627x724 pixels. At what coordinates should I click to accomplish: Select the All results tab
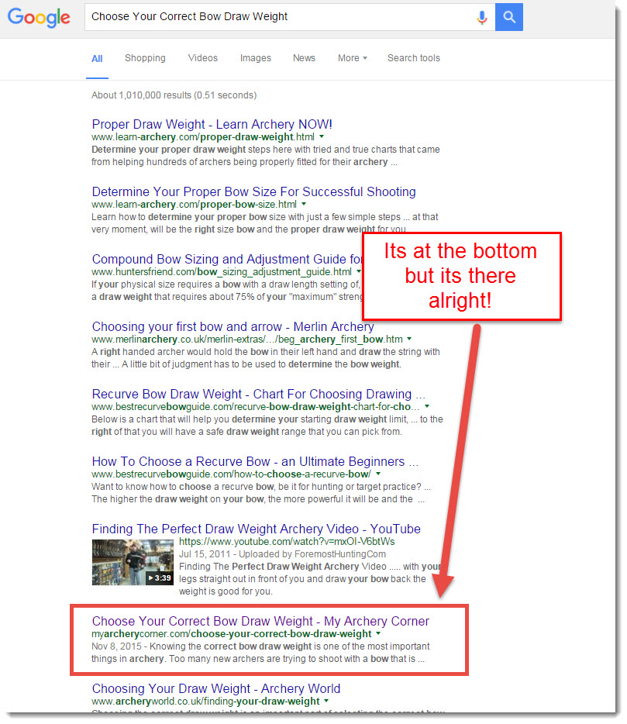tap(97, 59)
